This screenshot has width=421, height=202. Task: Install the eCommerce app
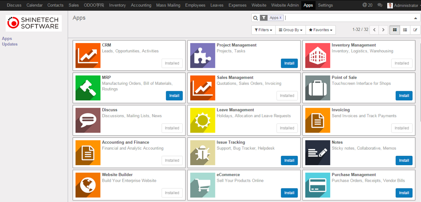[x=289, y=193]
